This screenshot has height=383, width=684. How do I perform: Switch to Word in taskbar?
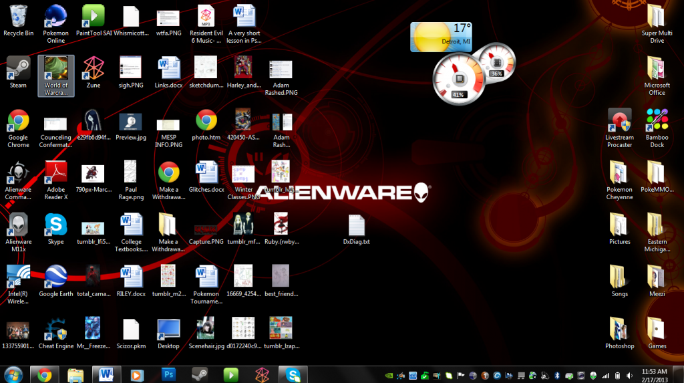point(106,375)
